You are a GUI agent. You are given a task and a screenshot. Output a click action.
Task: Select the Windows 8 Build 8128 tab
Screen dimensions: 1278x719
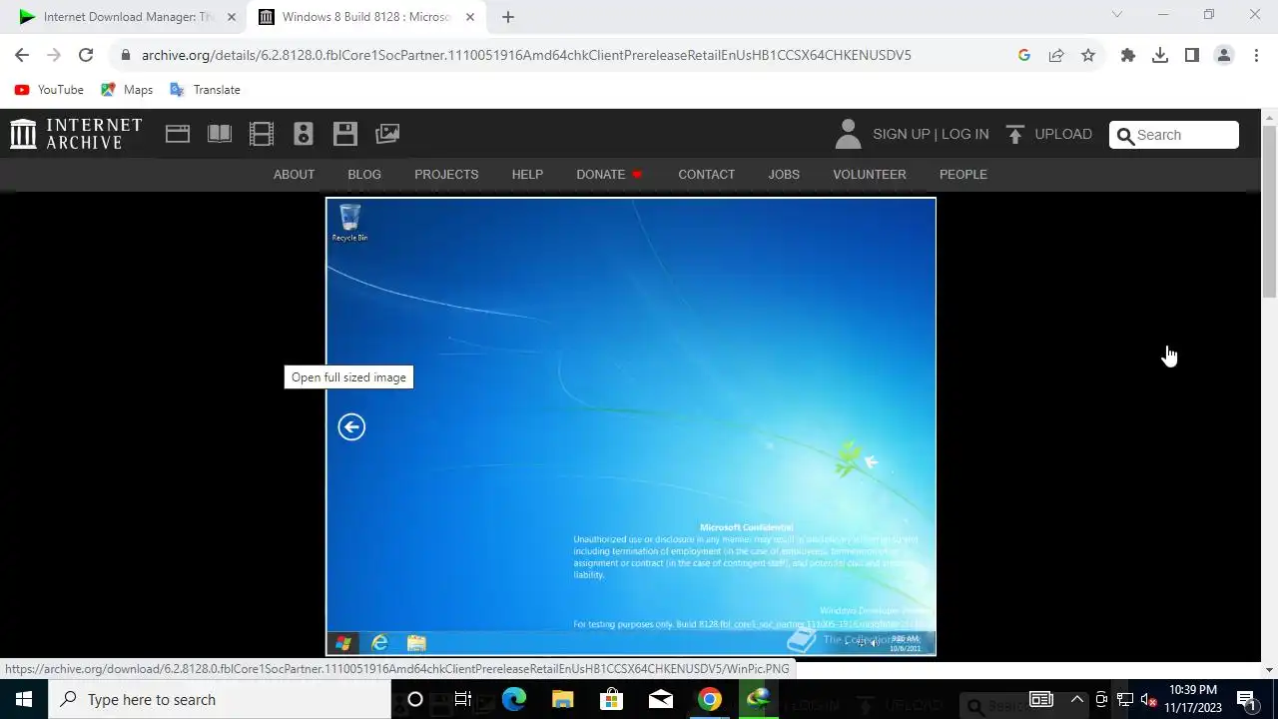point(364,17)
